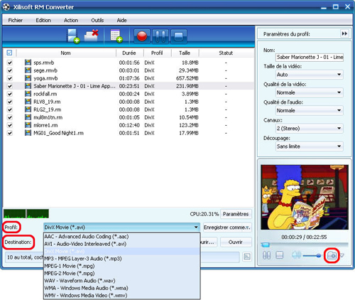Click the log icon next to status bar
355x300 pixels.
[x=247, y=257]
